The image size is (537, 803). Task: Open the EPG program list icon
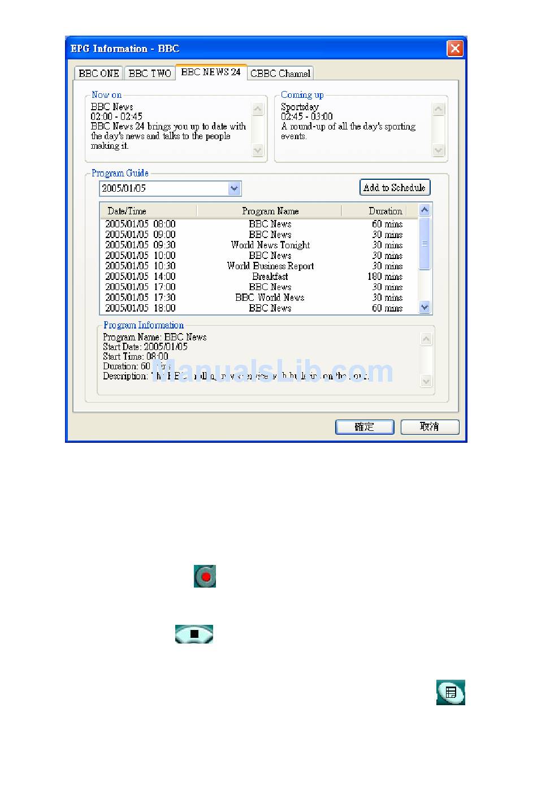pos(451,692)
